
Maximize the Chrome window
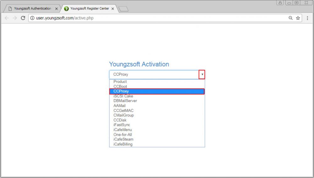297,3
